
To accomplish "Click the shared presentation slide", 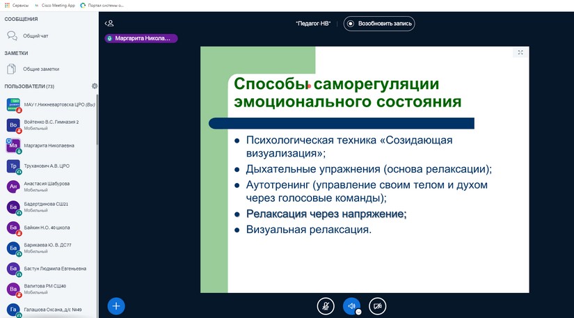I will (365, 169).
